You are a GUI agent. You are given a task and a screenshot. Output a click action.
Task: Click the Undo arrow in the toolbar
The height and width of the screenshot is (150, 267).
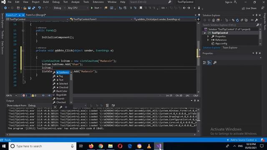tap(40, 8)
